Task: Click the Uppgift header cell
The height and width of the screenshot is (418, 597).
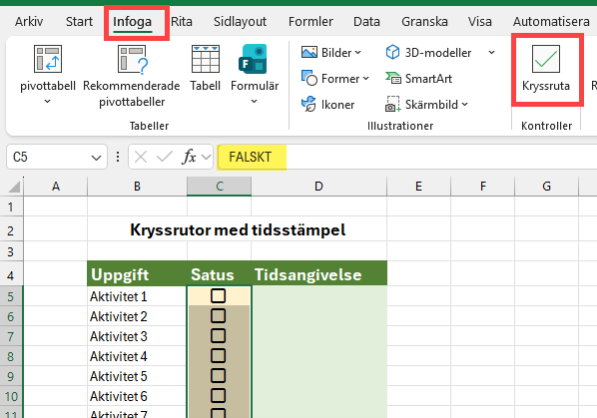Action: coord(137,274)
